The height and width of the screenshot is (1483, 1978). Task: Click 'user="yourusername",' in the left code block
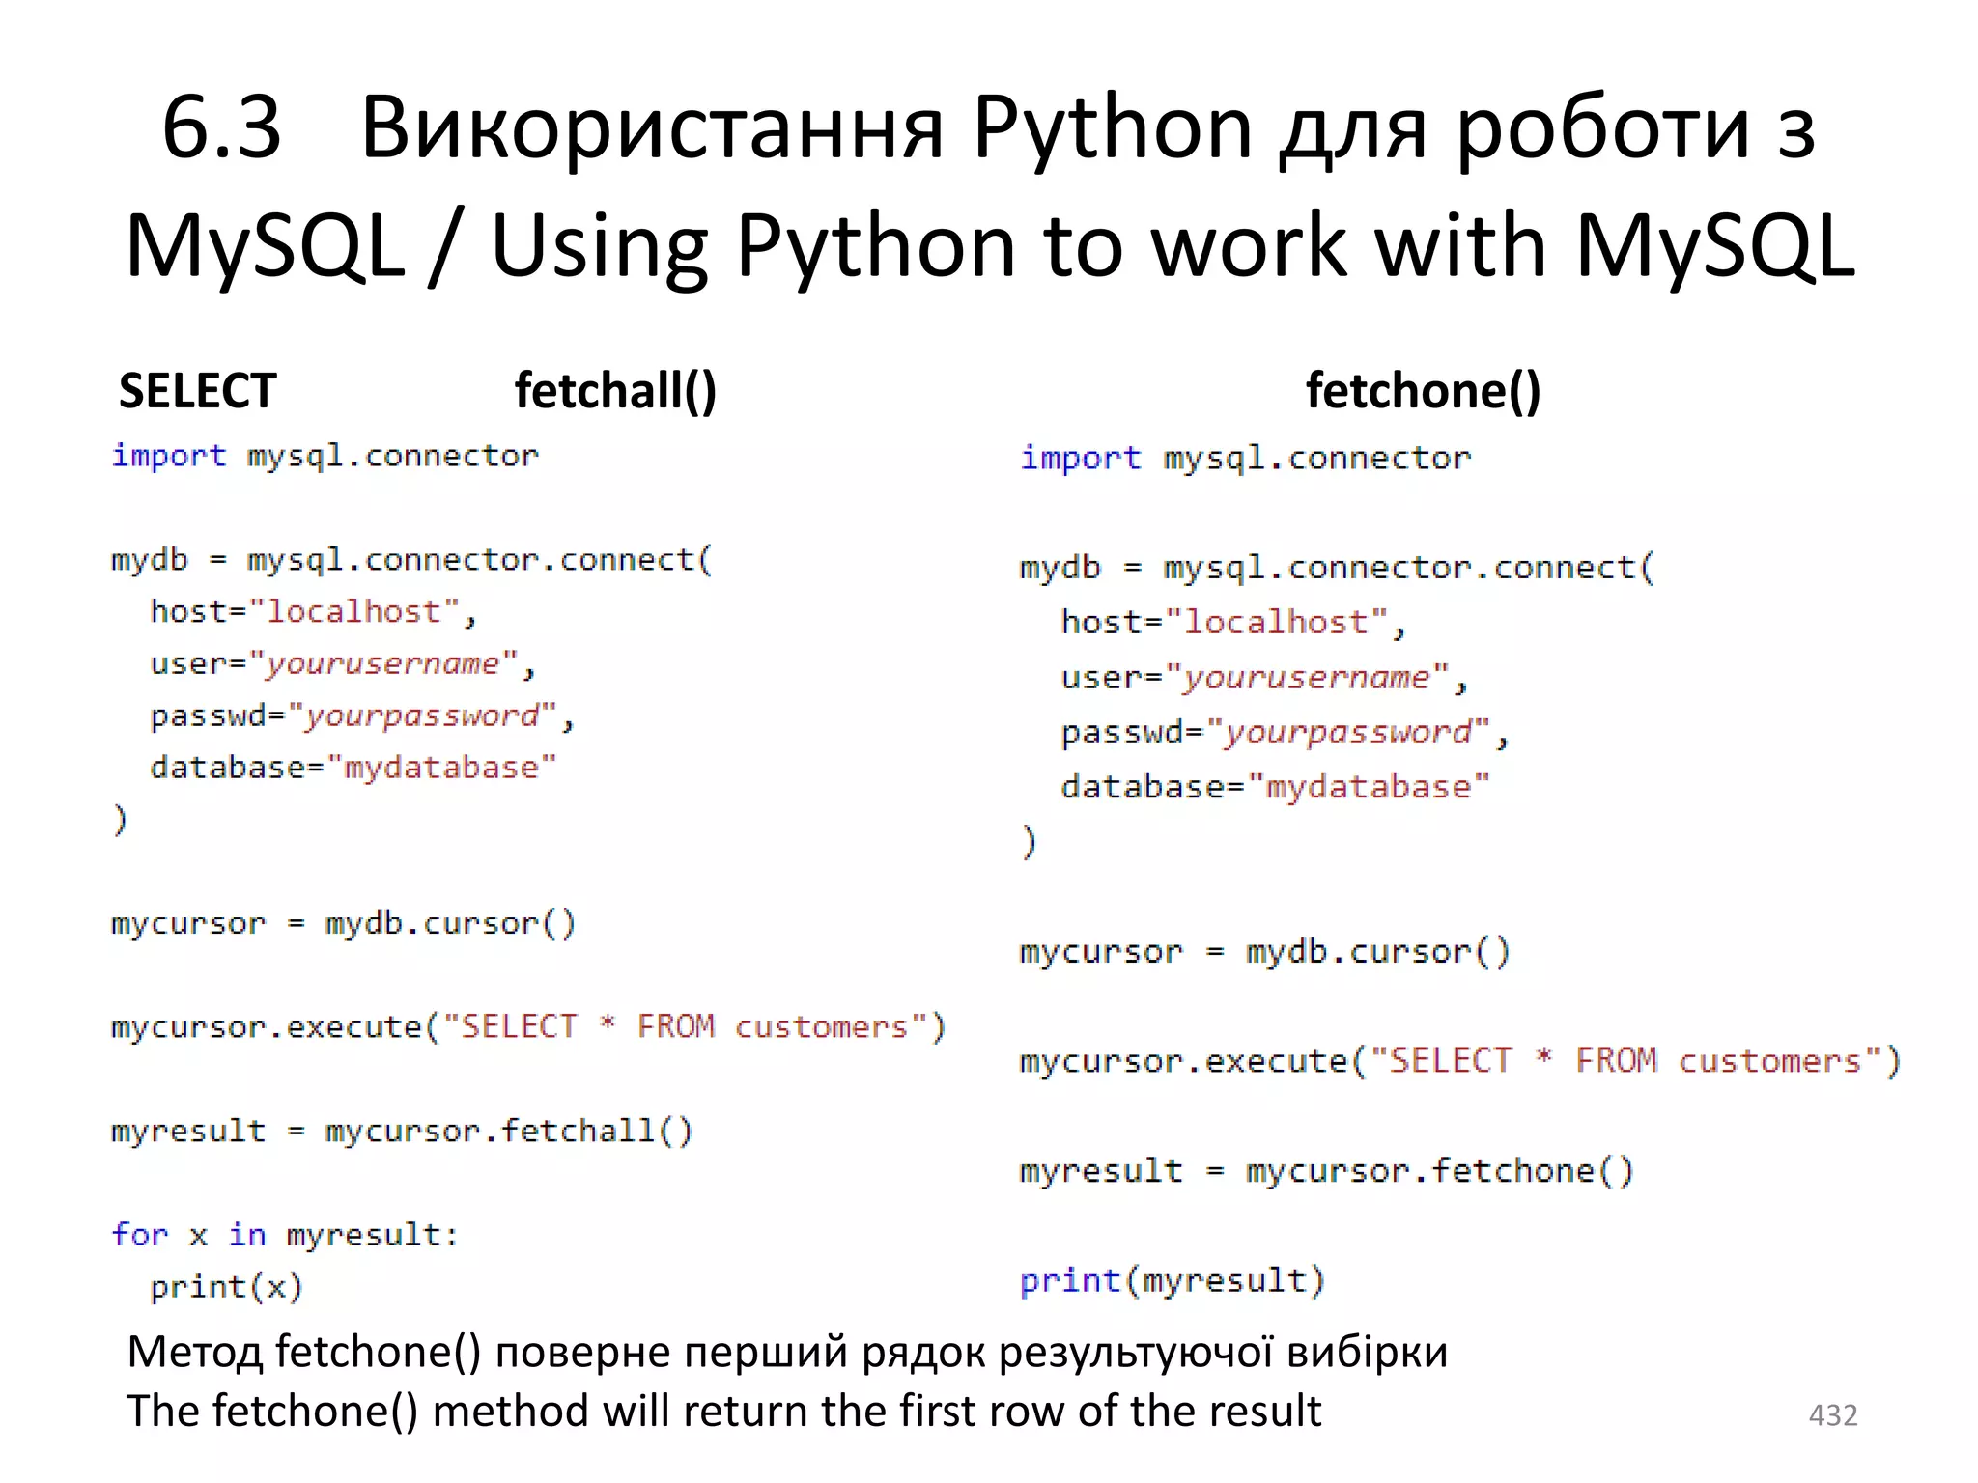(343, 664)
